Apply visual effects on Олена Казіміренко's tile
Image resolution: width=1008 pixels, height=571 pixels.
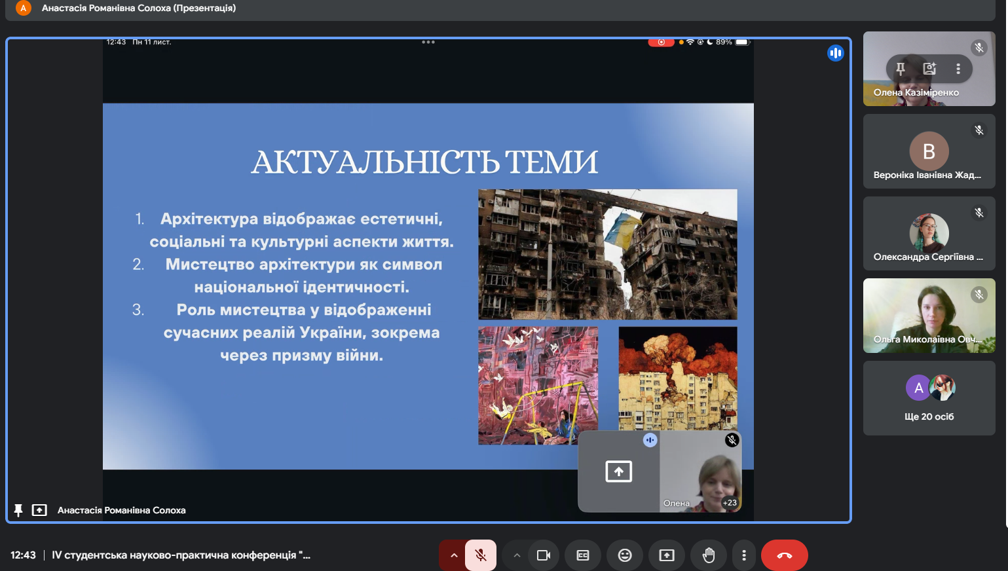coord(929,69)
